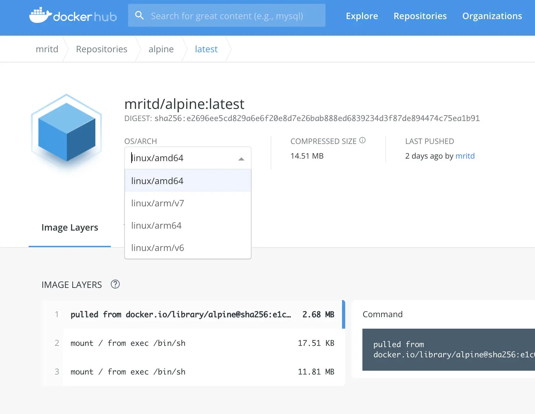Select layer 1 pulled from docker.io
Image resolution: width=535 pixels, height=414 pixels.
pos(193,314)
